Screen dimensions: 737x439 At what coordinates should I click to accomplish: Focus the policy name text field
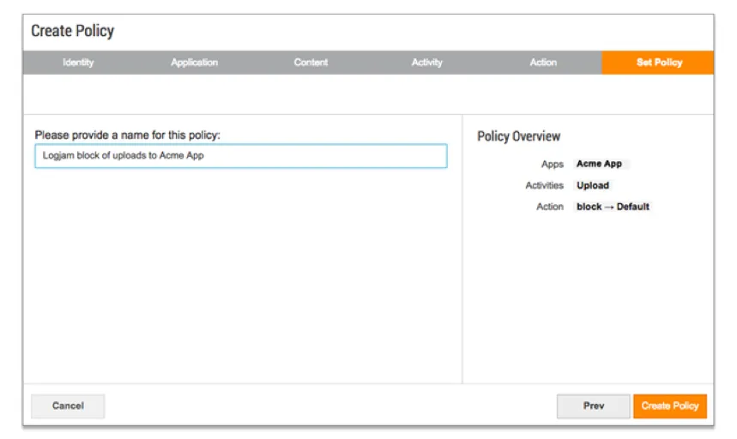(x=240, y=156)
